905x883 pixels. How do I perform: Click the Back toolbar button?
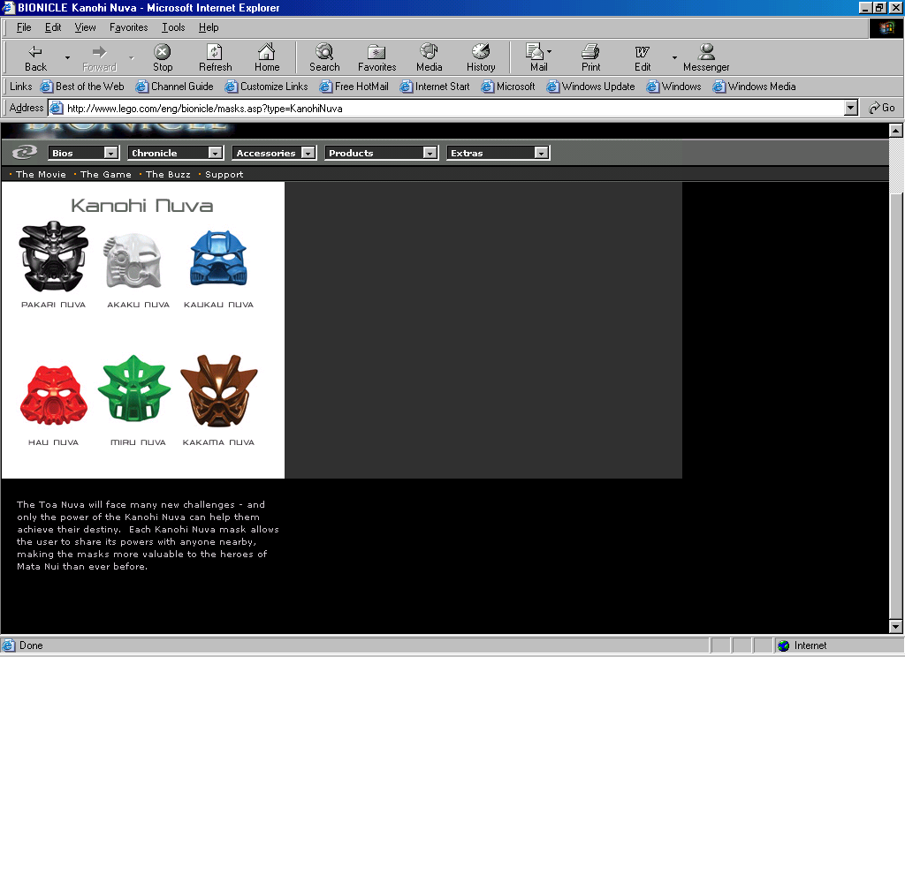(x=35, y=58)
